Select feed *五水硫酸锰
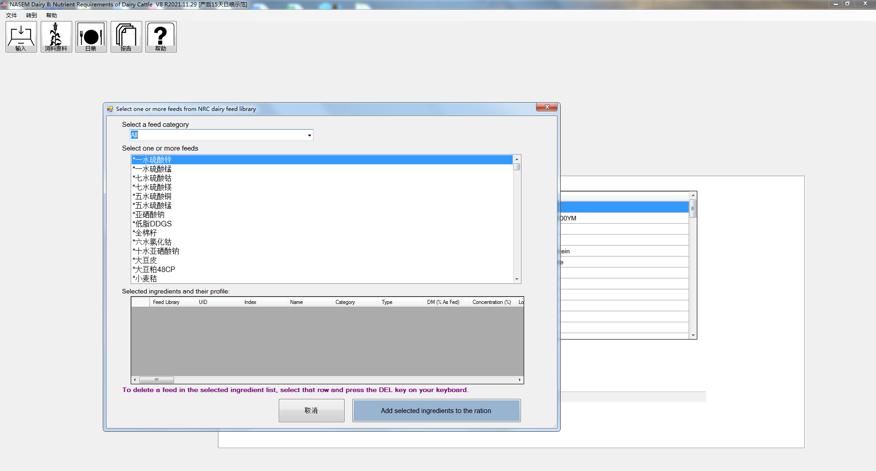The image size is (876, 471). click(322, 205)
